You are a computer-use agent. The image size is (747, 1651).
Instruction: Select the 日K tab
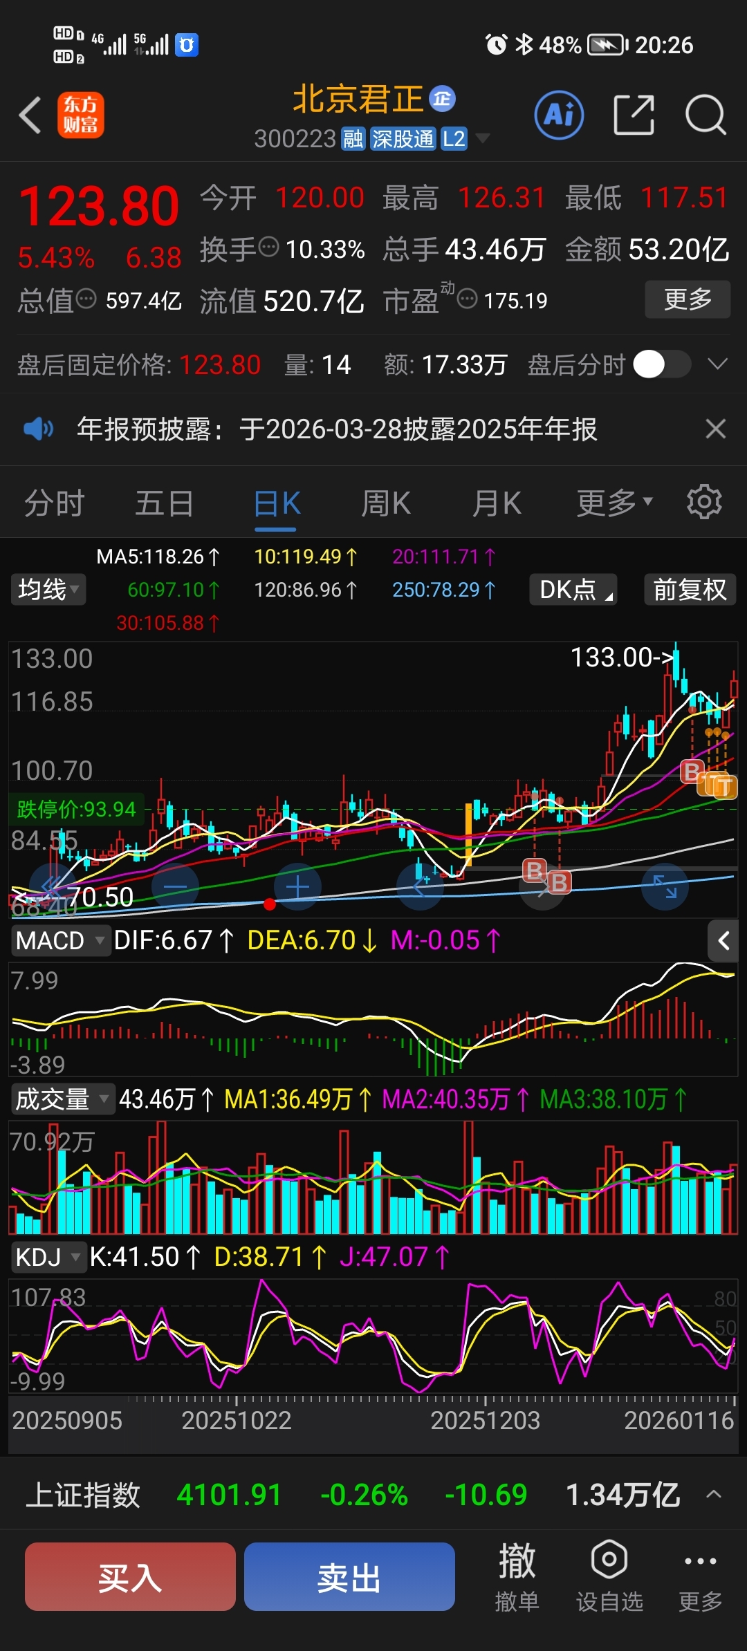(x=276, y=503)
